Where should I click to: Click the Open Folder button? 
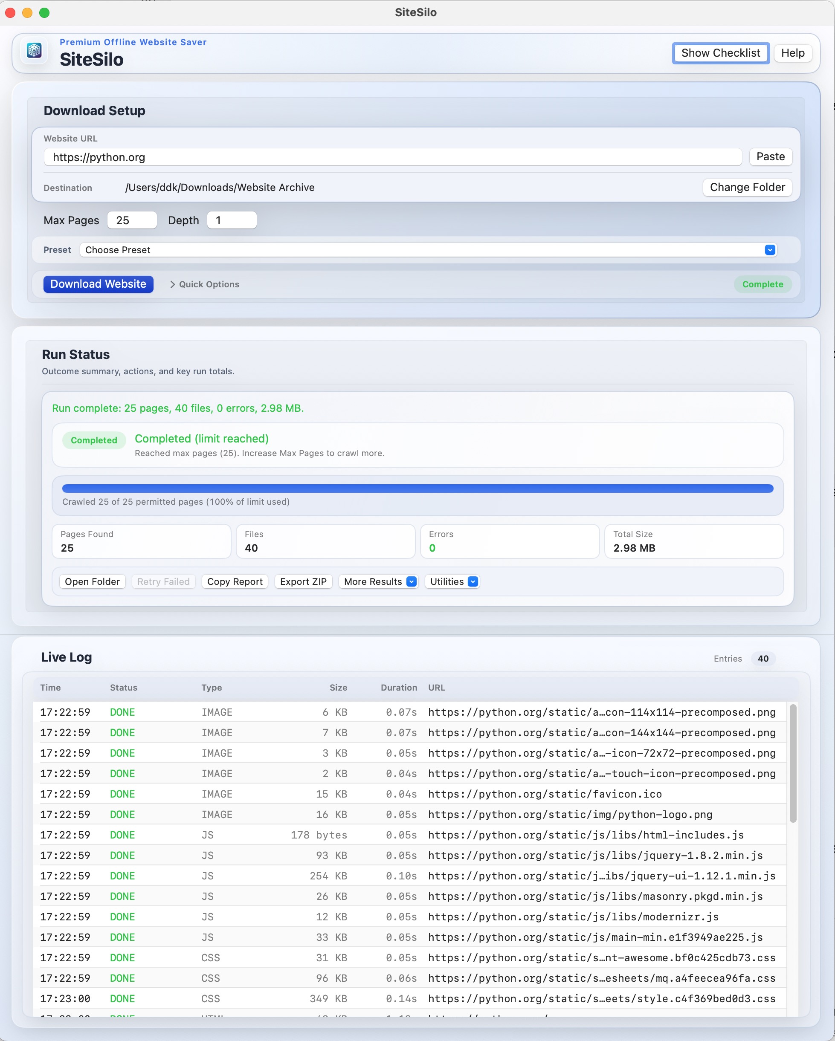92,581
